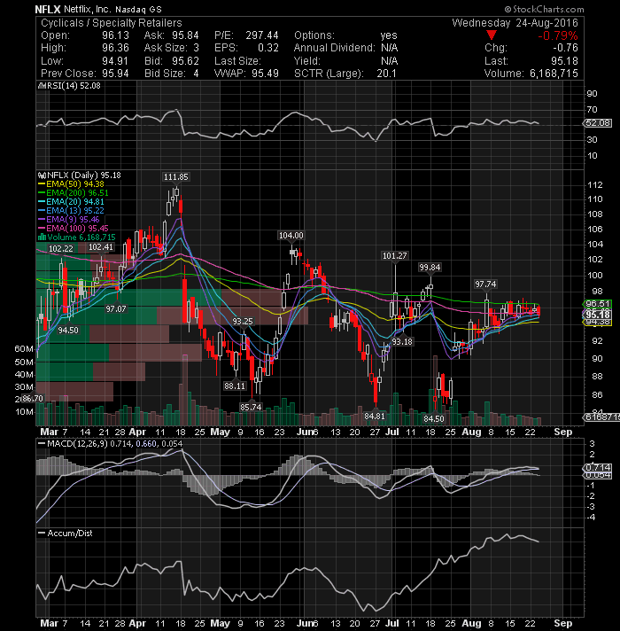
Task: Click the 111.85 peak price label
Action: (175, 177)
